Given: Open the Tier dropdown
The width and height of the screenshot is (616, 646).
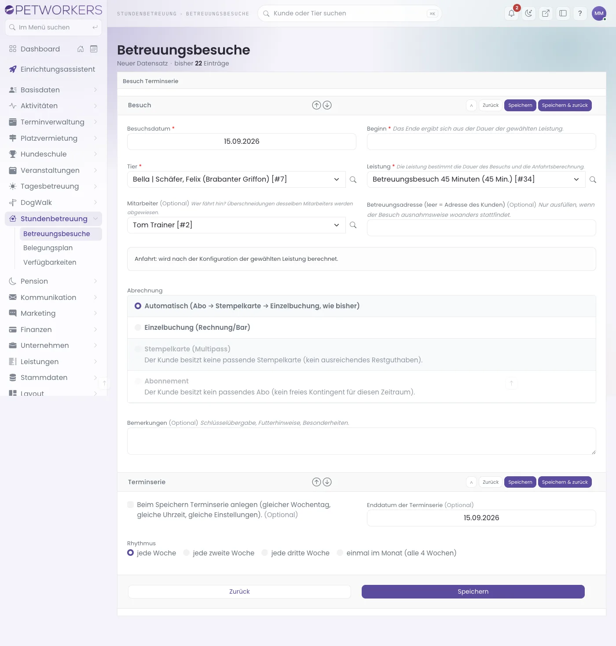Looking at the screenshot, I should pyautogui.click(x=236, y=179).
